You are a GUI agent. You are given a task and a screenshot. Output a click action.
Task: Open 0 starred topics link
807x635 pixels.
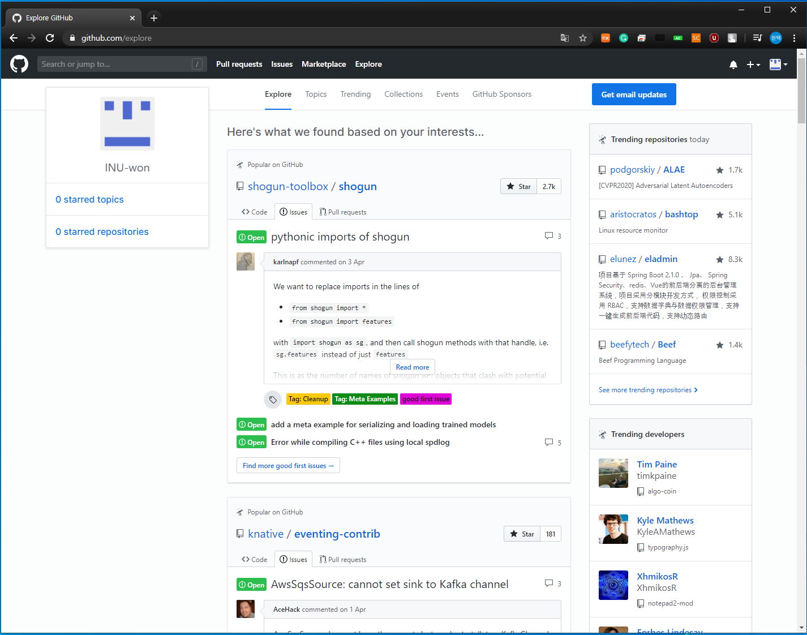89,199
